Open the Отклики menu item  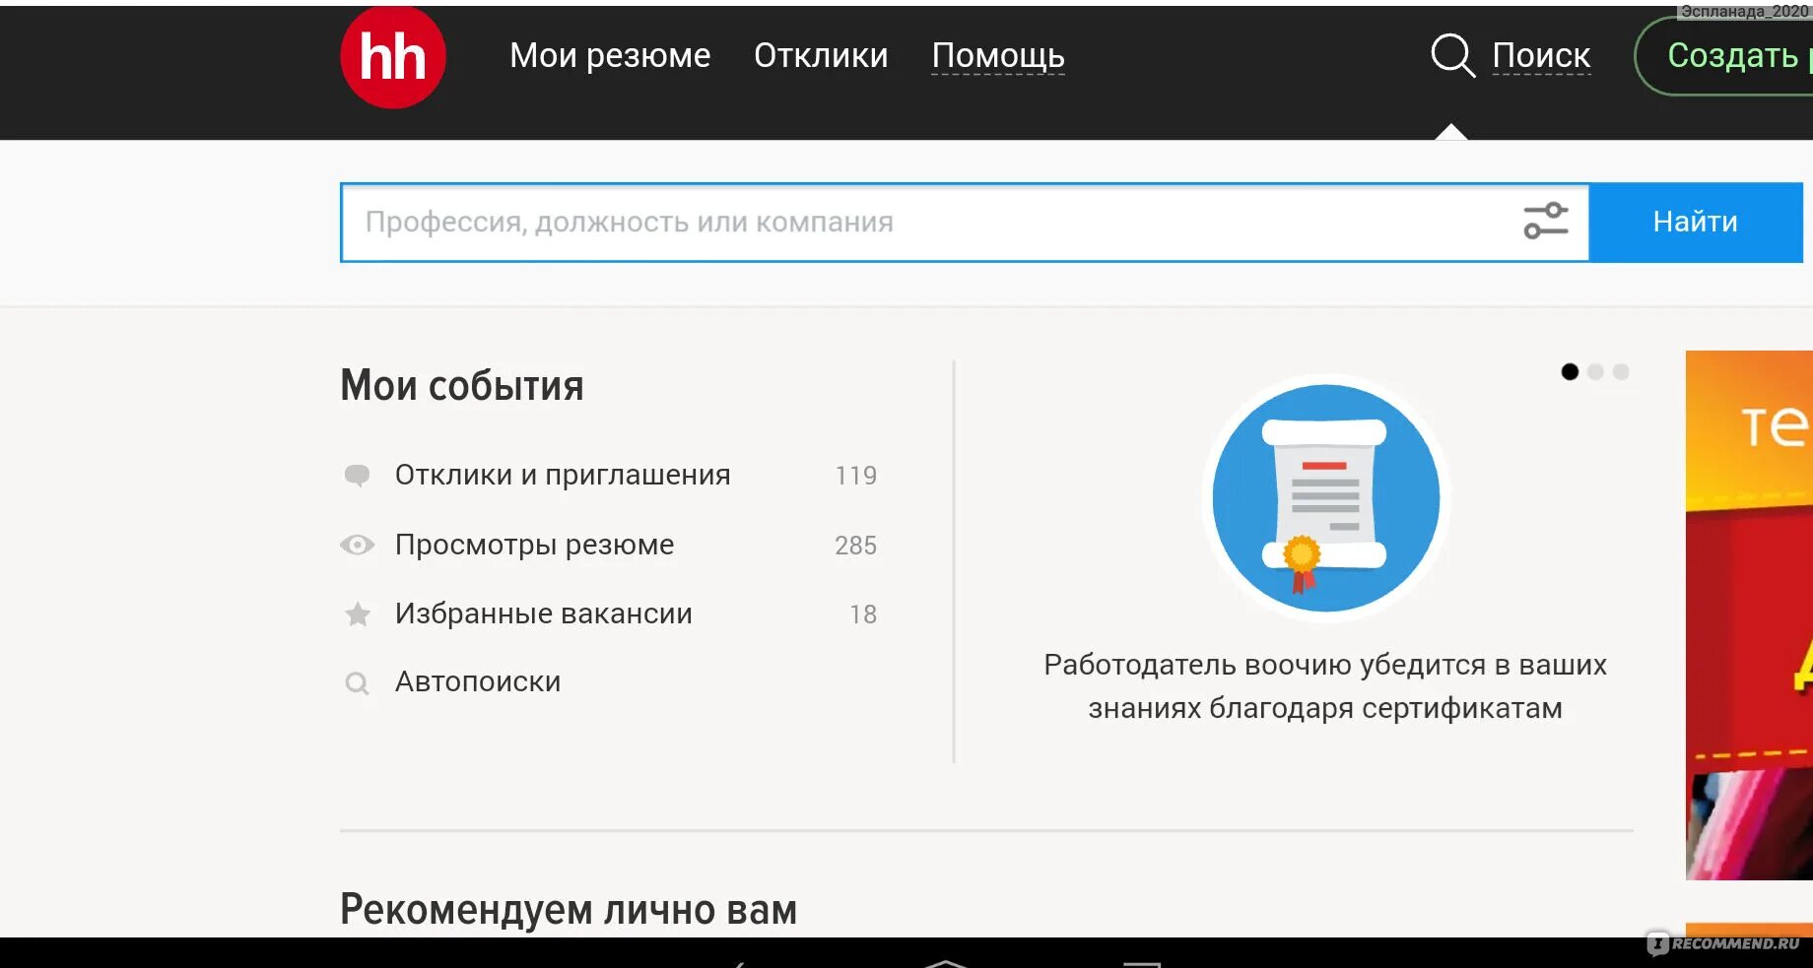tap(821, 55)
